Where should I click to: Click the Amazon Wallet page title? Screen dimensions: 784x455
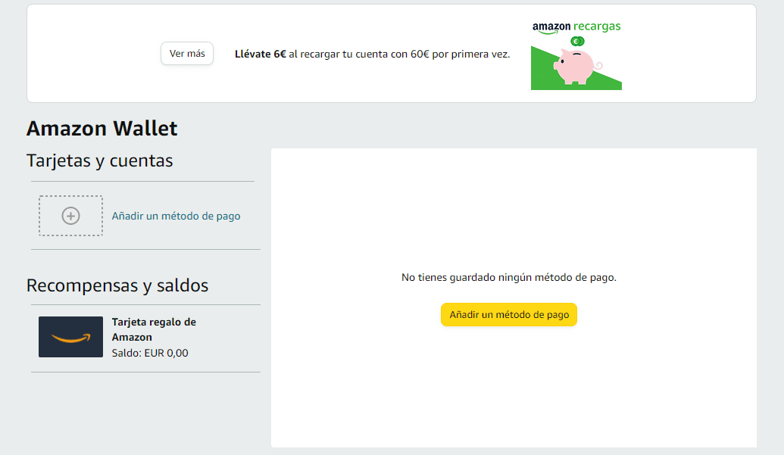tap(102, 129)
